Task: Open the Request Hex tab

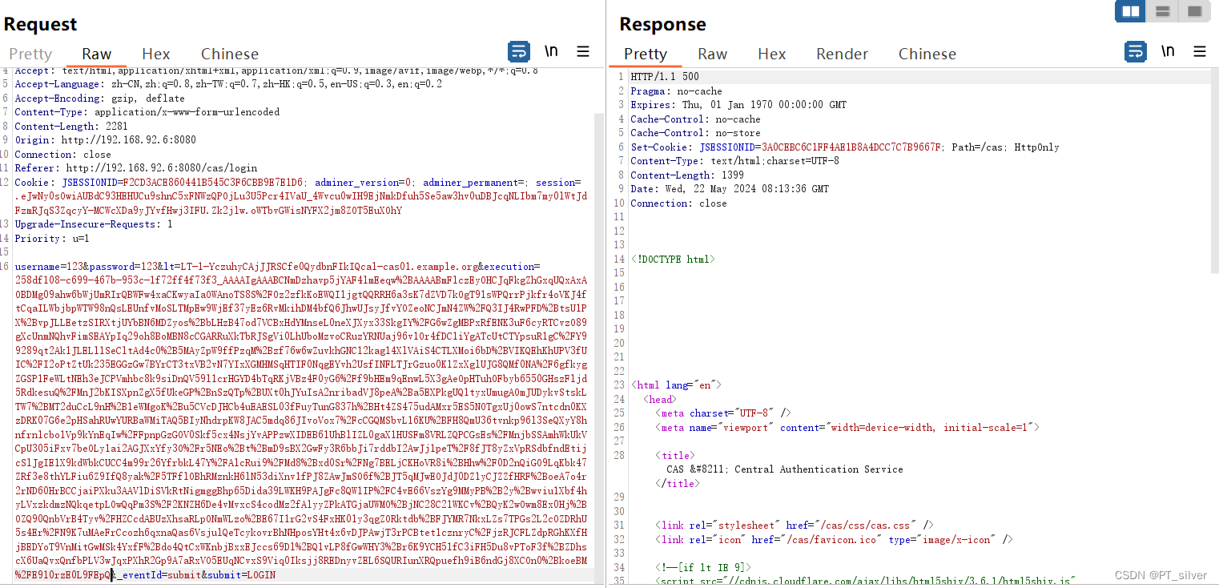Action: [x=156, y=54]
